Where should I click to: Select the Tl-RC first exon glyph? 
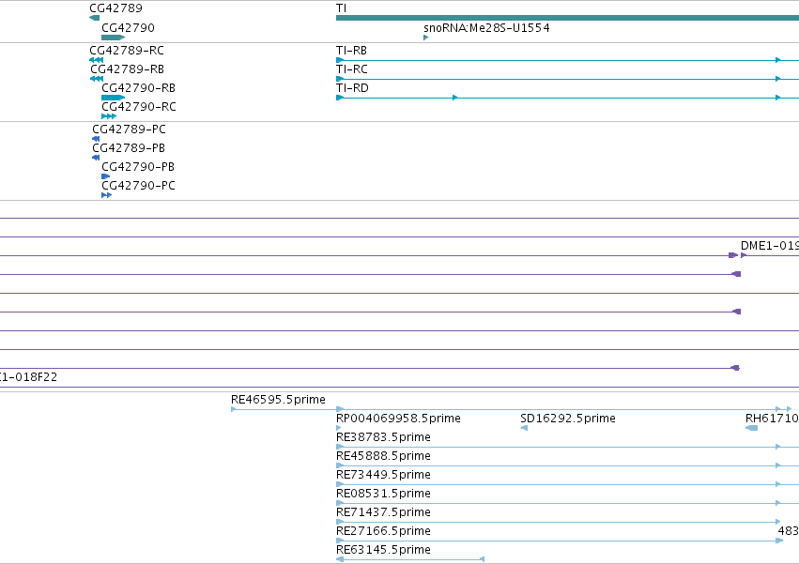(x=340, y=79)
